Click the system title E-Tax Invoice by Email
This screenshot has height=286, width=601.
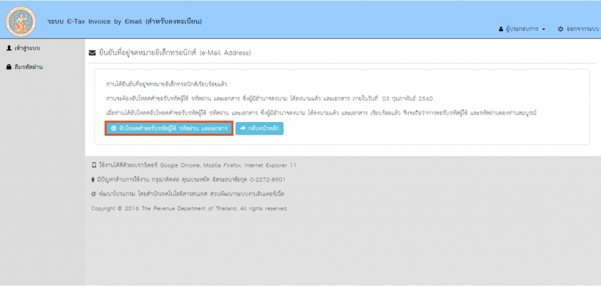tap(124, 21)
